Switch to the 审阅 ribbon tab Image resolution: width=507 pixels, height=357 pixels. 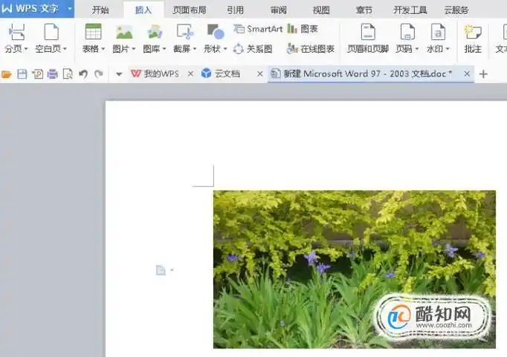[x=279, y=10]
